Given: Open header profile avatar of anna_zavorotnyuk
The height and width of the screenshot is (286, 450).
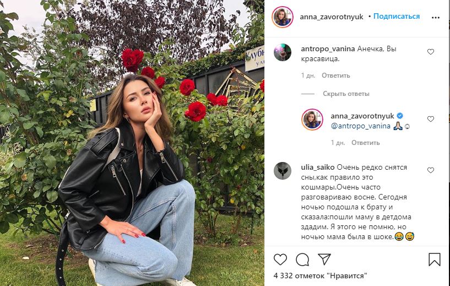Looking at the screenshot, I should click(283, 17).
